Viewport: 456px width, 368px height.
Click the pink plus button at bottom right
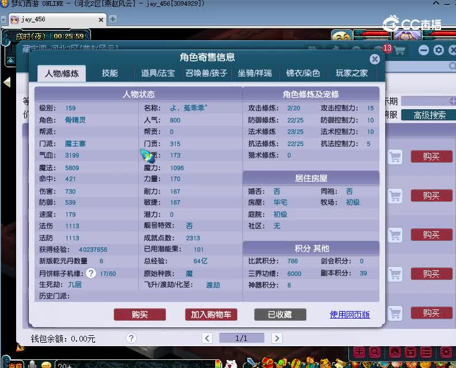pos(359,352)
